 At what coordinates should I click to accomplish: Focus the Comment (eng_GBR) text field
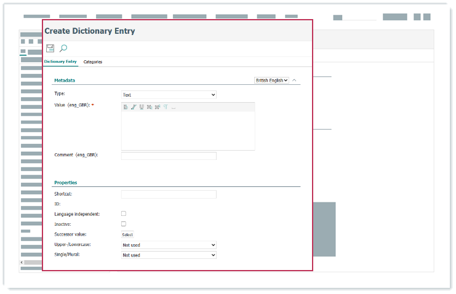[169, 156]
